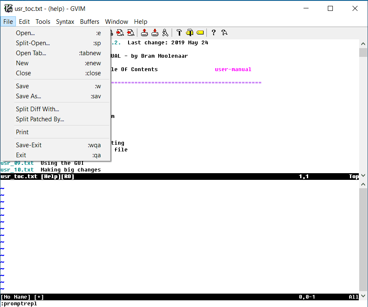Click the [No Name] [+] status line
368x307 pixels.
tap(180, 297)
